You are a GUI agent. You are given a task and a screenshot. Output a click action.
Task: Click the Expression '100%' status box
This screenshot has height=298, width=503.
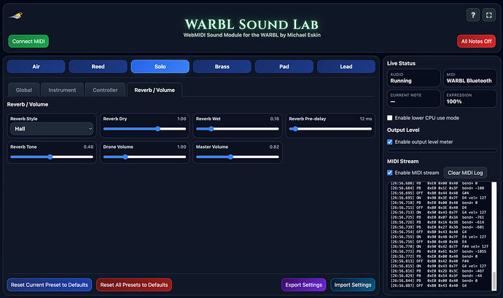click(470, 98)
